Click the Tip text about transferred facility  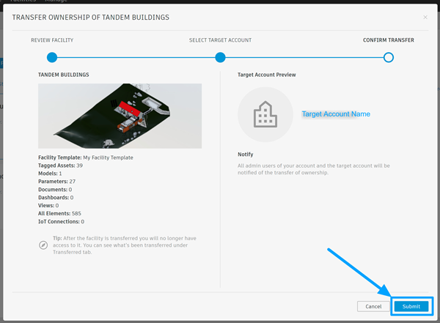(x=125, y=245)
